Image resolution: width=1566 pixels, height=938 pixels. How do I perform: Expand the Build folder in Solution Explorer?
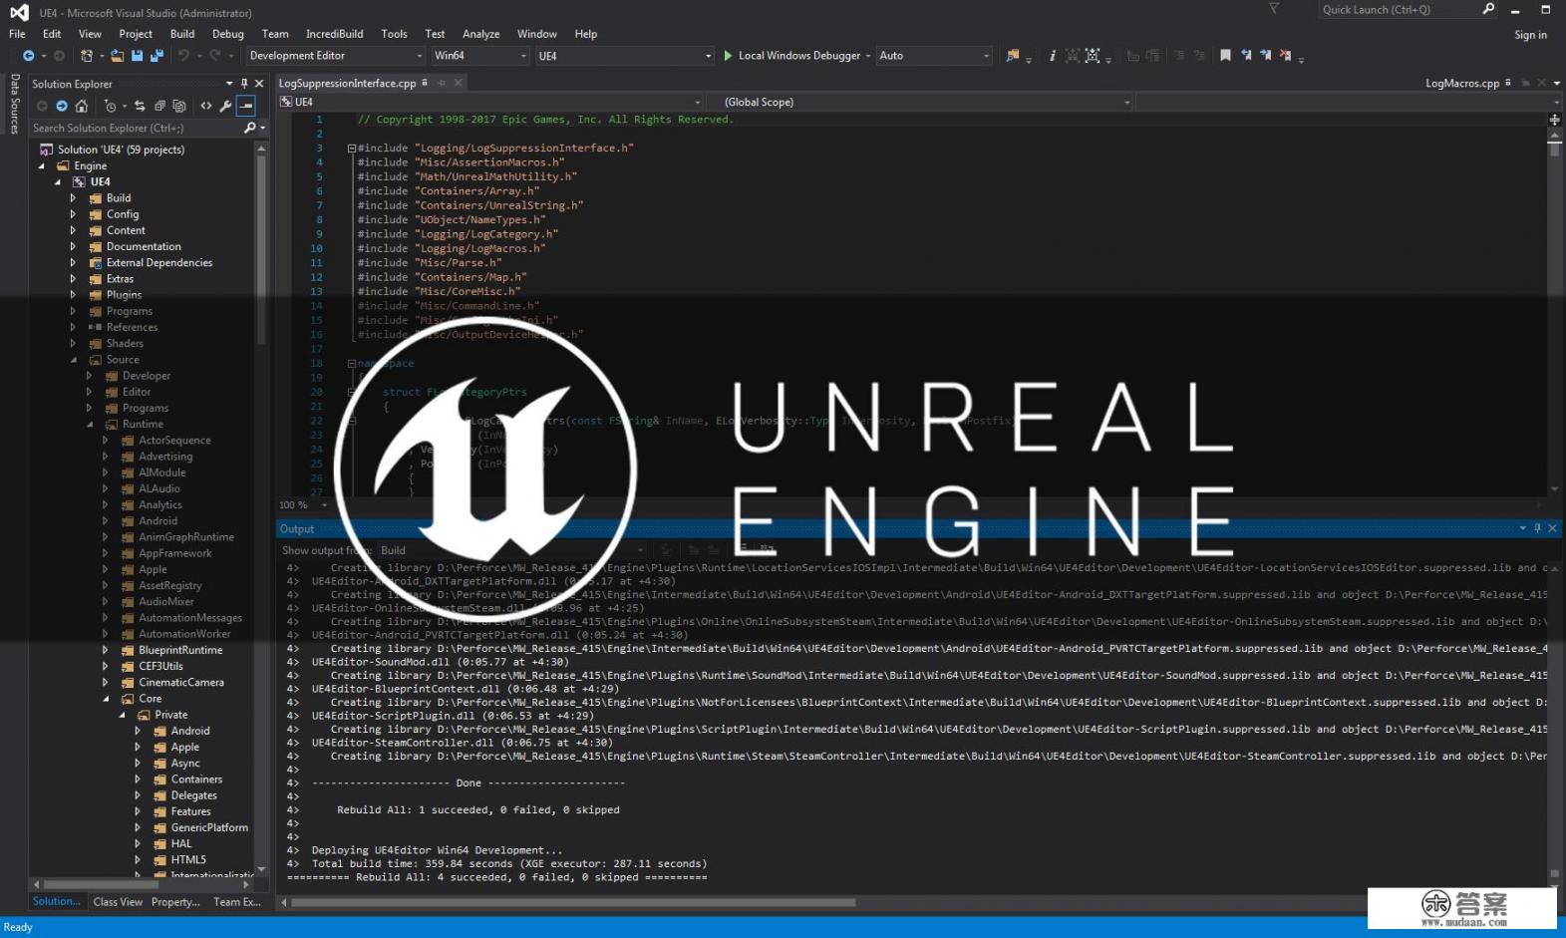pyautogui.click(x=73, y=198)
